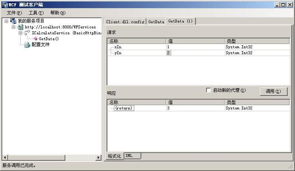Click the 配置文件 document icon

[27, 45]
